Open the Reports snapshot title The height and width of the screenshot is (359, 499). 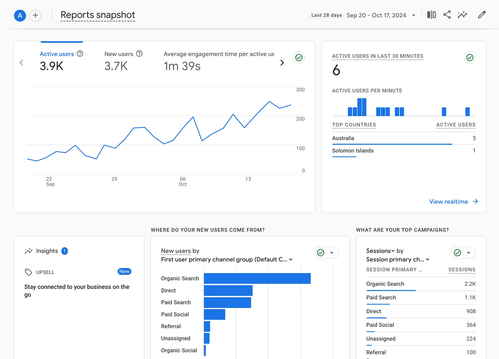coord(98,15)
